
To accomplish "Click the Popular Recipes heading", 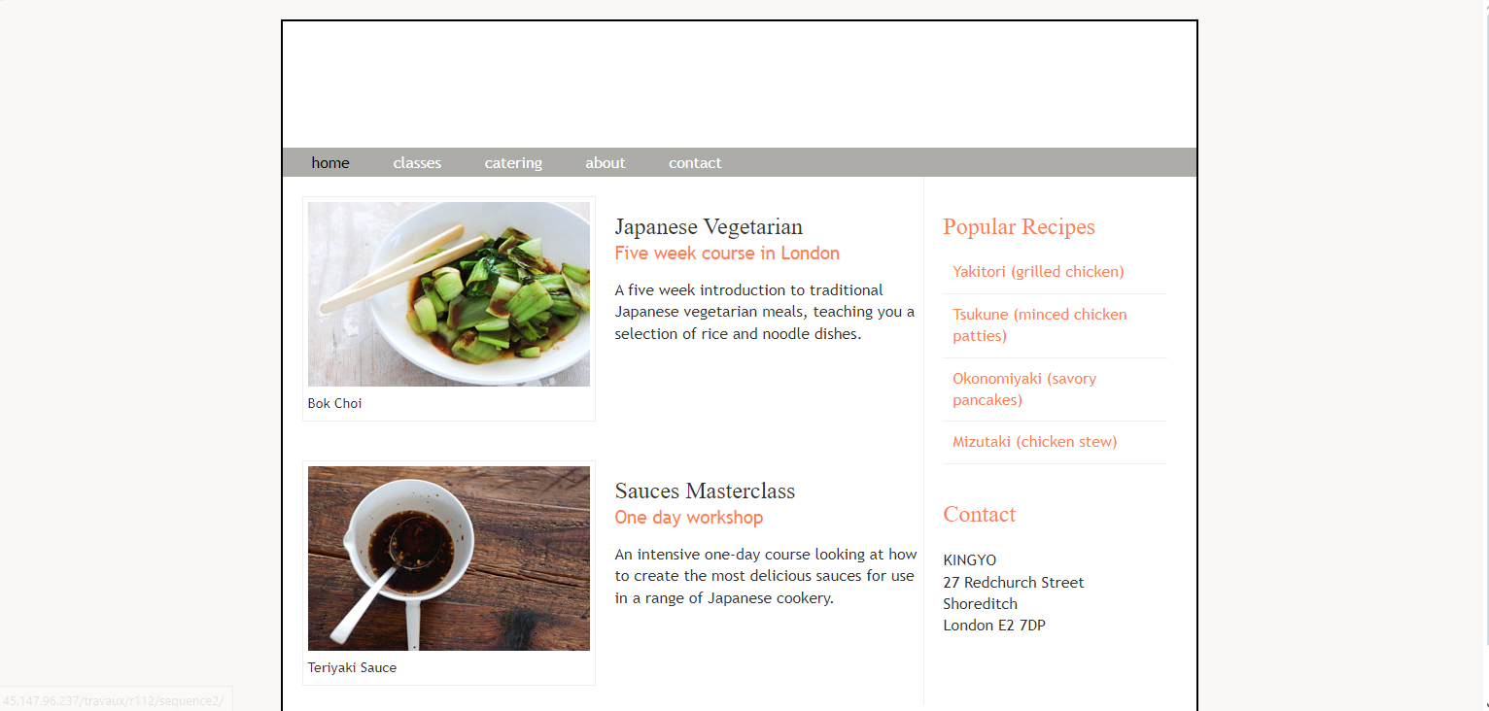I will 1019,227.
